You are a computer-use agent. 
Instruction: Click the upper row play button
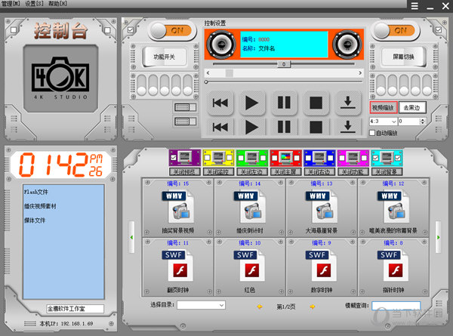[x=252, y=103]
